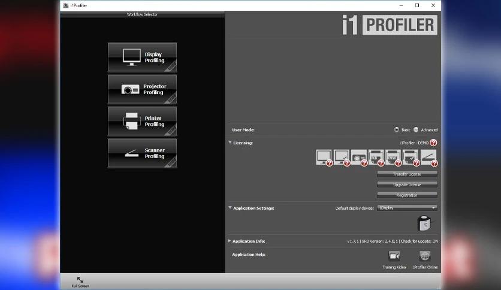The width and height of the screenshot is (501, 290).
Task: Select Basic user mode
Action: 397,129
